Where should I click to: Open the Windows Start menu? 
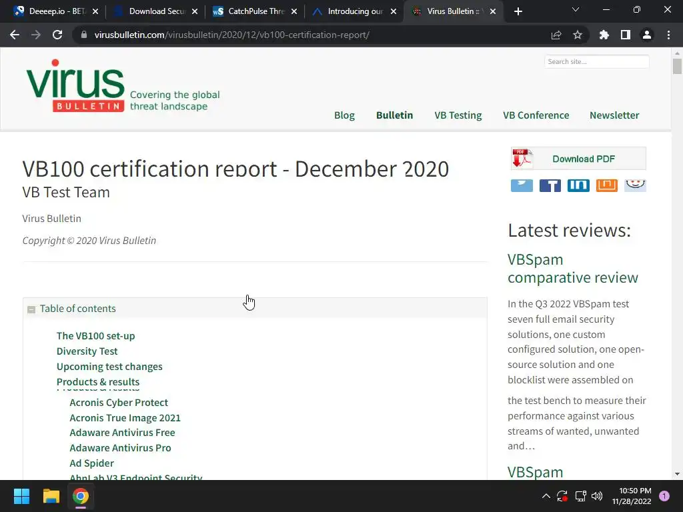coord(21,496)
